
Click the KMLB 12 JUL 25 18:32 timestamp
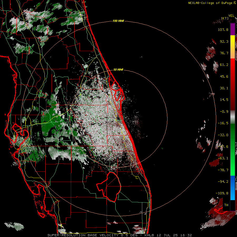point(168,235)
